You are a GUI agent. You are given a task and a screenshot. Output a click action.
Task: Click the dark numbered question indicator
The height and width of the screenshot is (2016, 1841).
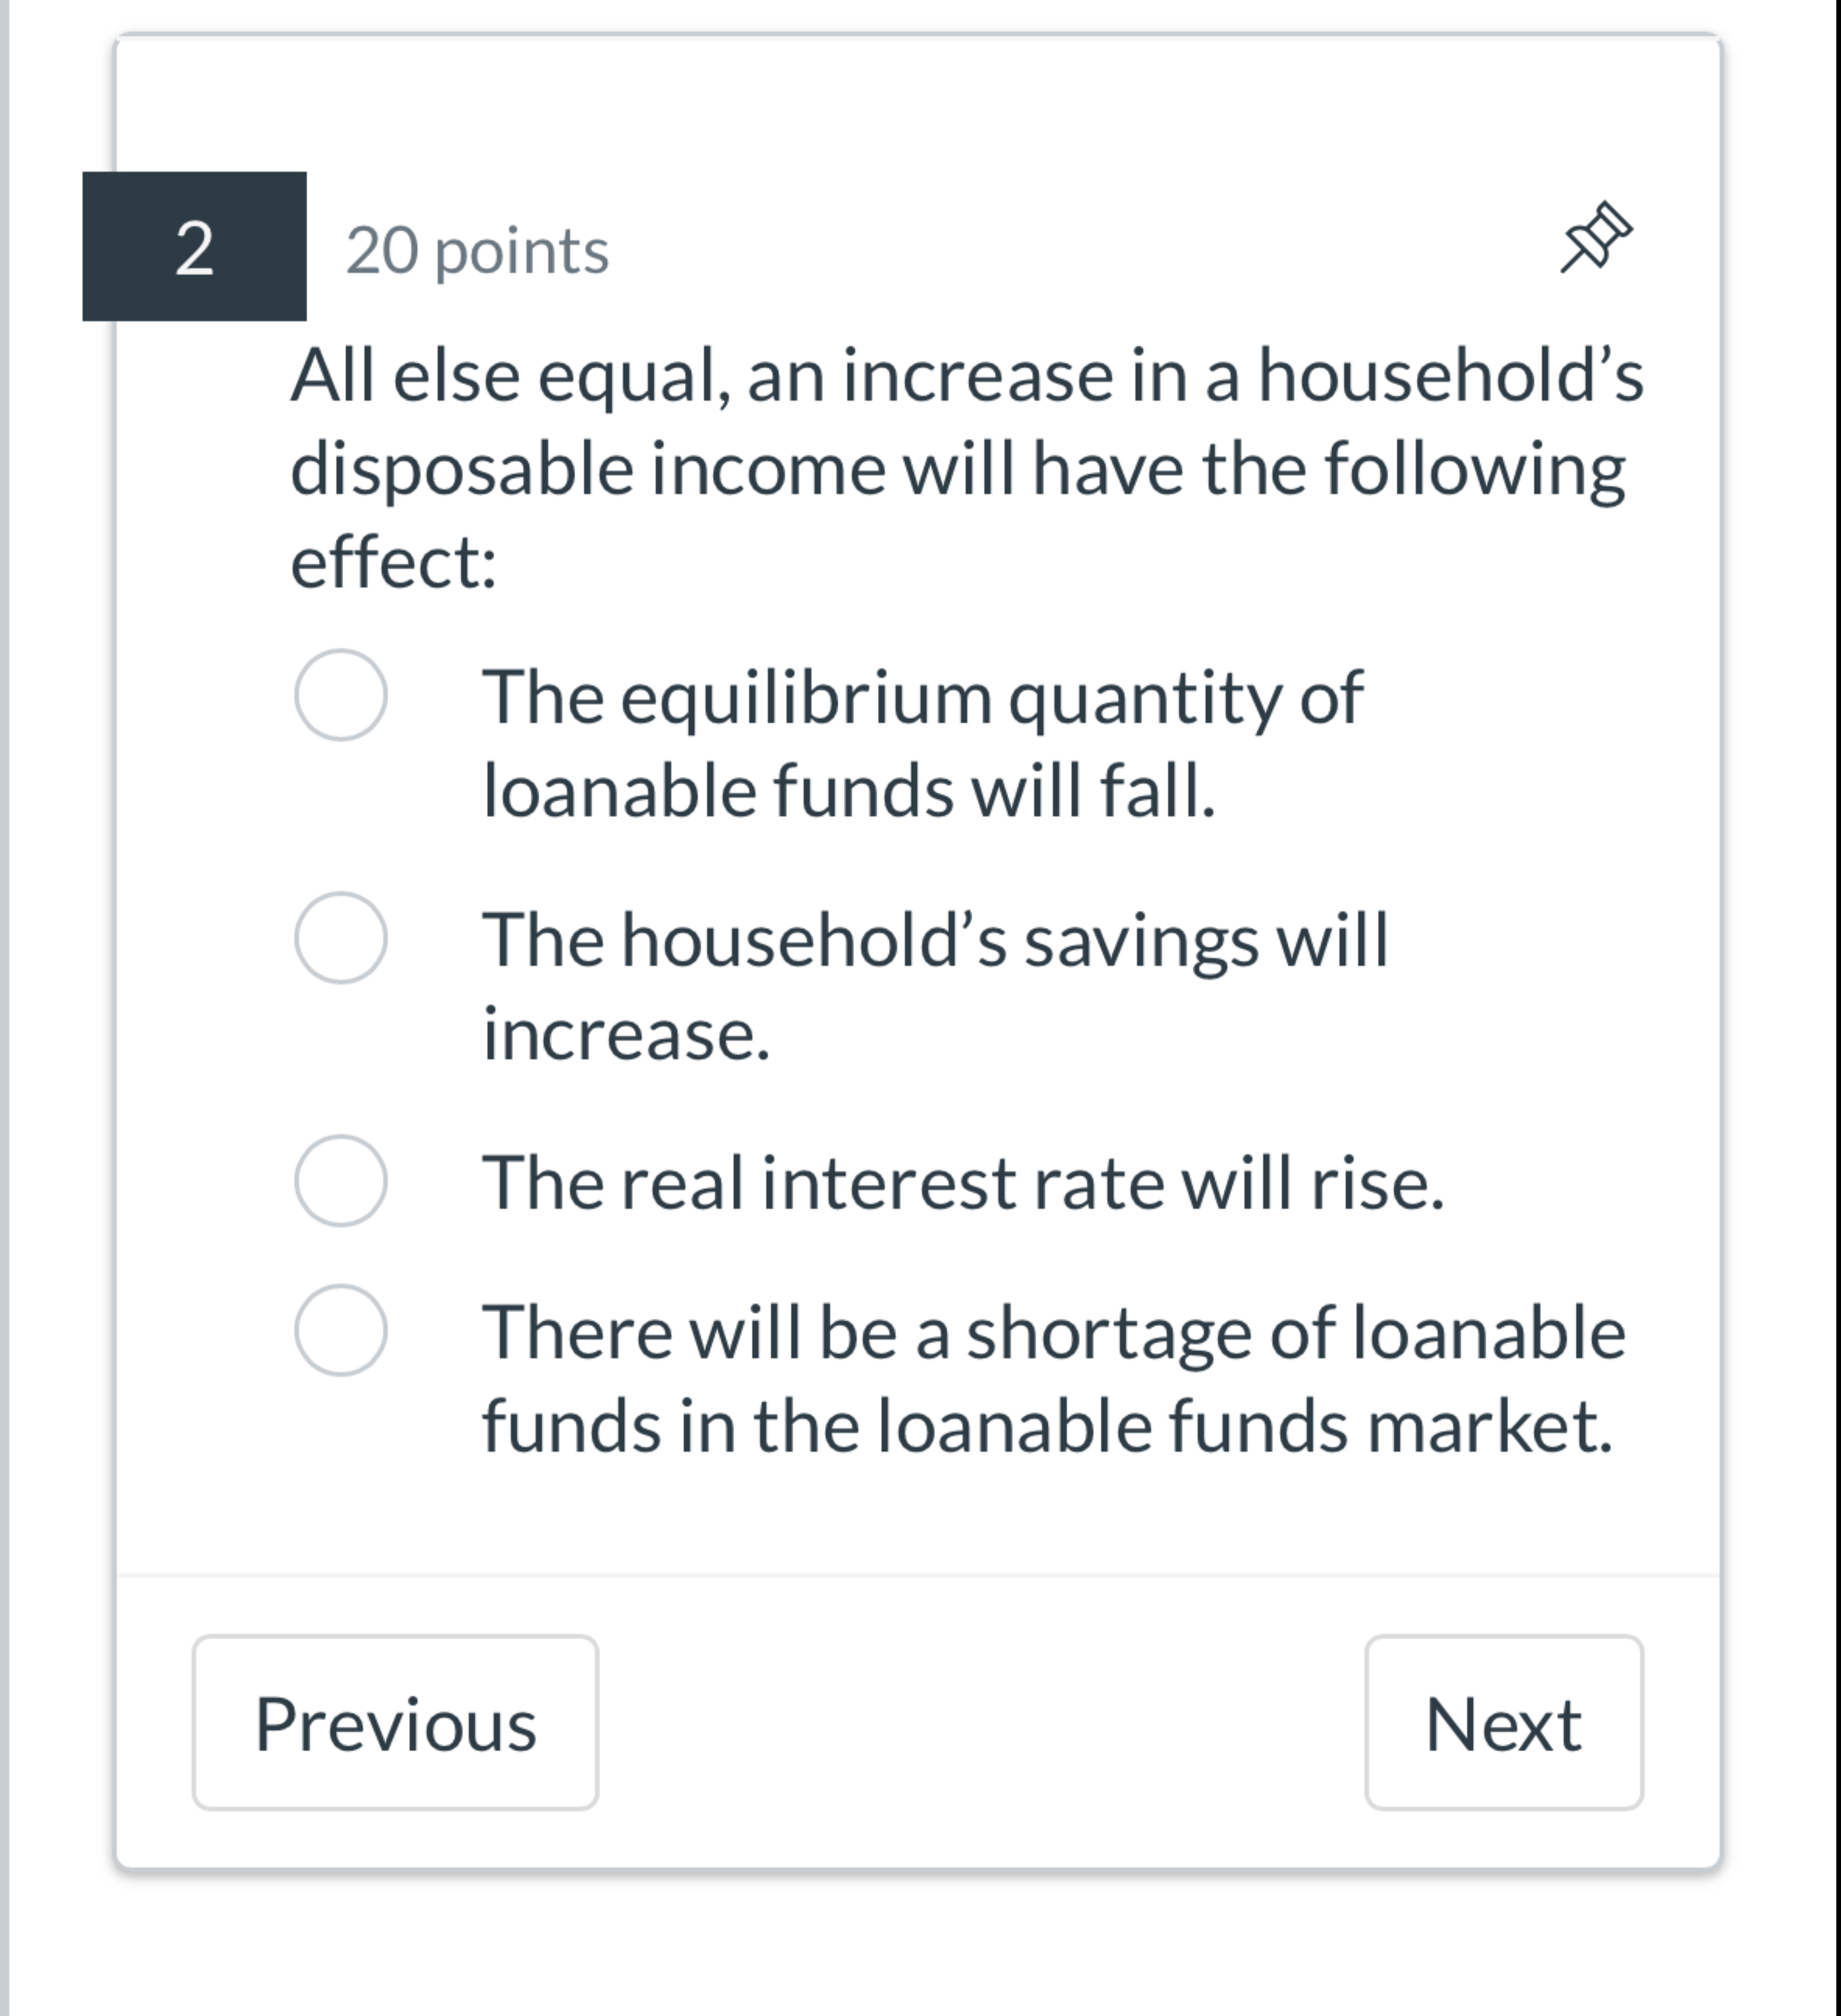[194, 249]
